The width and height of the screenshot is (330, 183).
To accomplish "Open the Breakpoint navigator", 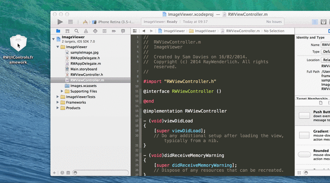I will click(x=114, y=31).
